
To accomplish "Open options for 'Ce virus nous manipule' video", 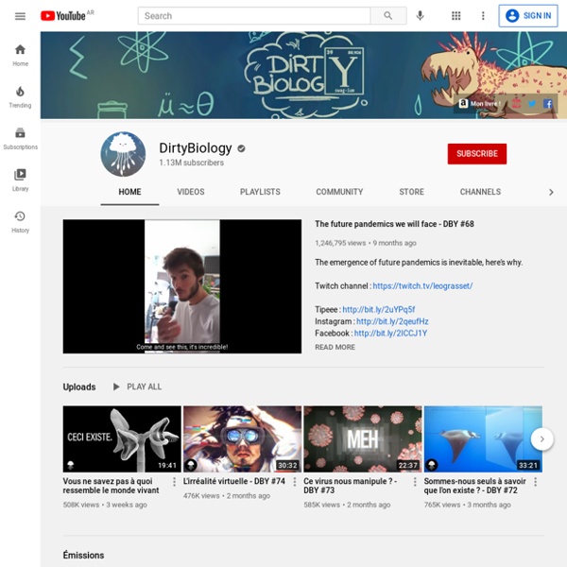I will (x=415, y=481).
